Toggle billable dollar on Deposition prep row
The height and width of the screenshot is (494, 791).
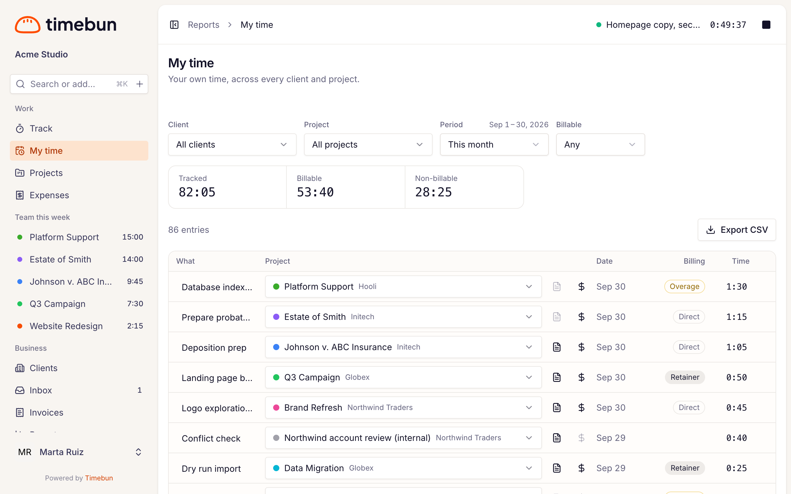click(x=581, y=347)
